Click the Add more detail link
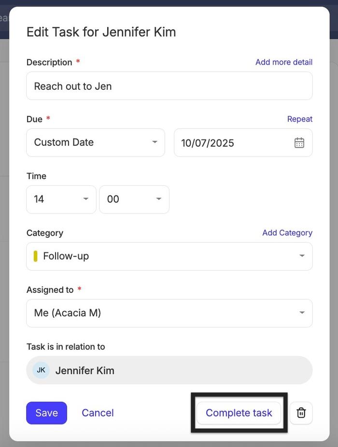 tap(283, 62)
